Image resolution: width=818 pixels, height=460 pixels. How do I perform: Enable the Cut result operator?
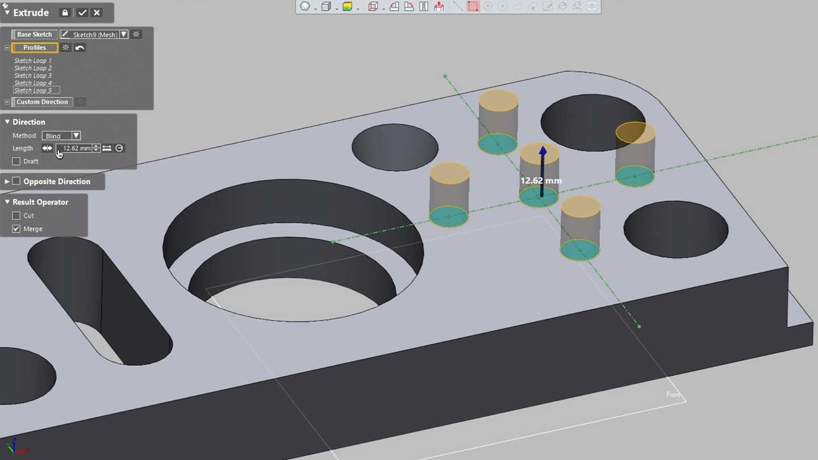coord(16,215)
